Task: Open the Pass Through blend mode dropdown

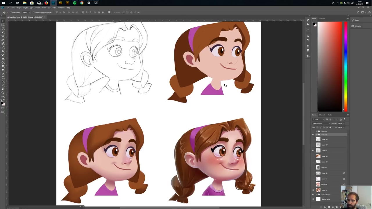Action: [x=321, y=123]
